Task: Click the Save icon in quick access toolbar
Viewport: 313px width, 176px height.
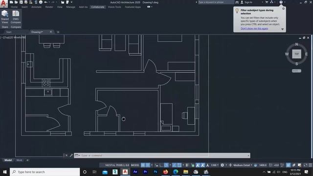Action: coord(21,2)
